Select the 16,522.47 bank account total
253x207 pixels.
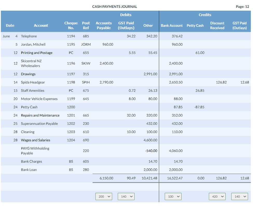point(175,178)
